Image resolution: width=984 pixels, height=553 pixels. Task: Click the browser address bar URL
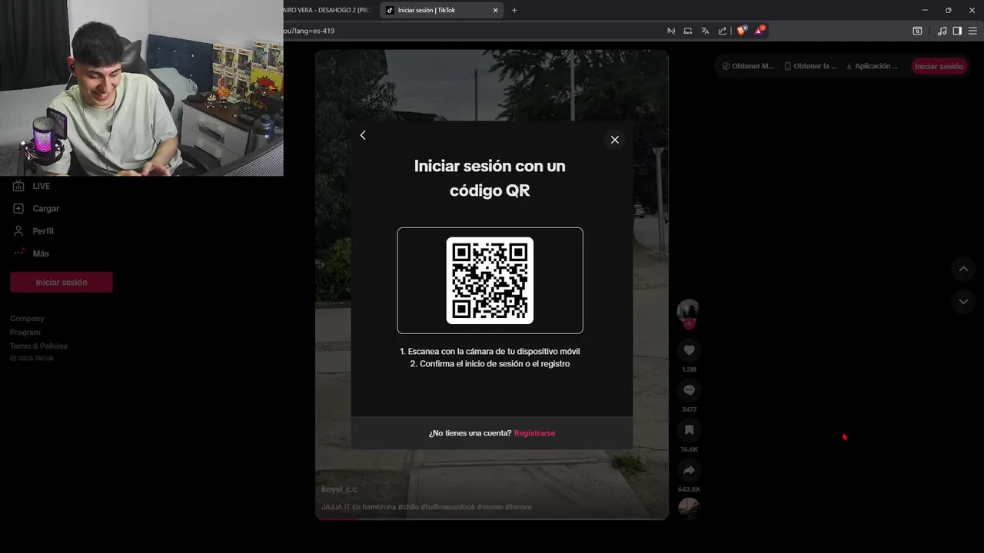309,31
